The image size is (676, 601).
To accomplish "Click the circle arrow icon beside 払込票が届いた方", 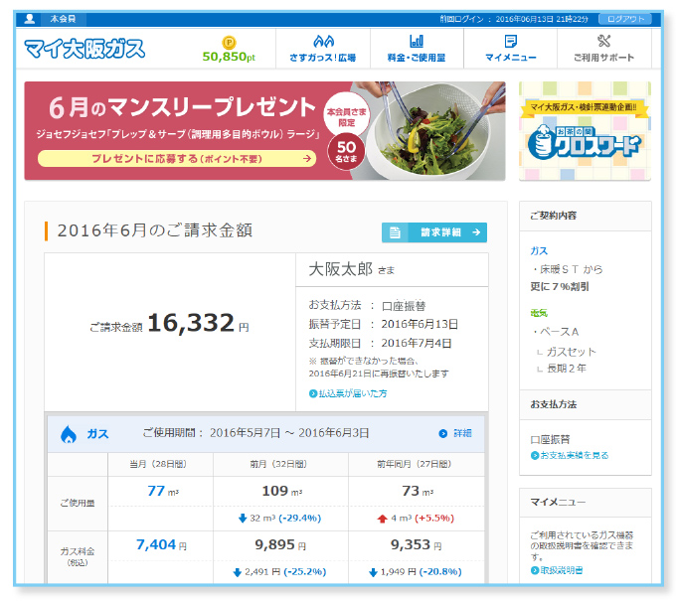I will (313, 393).
